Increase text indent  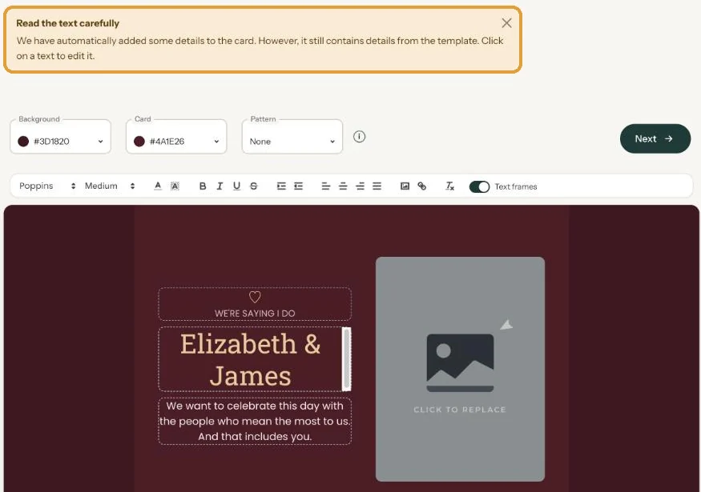click(x=281, y=186)
